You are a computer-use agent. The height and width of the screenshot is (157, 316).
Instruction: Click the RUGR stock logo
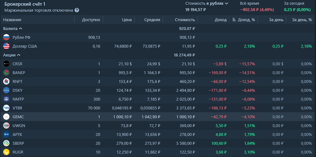pyautogui.click(x=6, y=152)
